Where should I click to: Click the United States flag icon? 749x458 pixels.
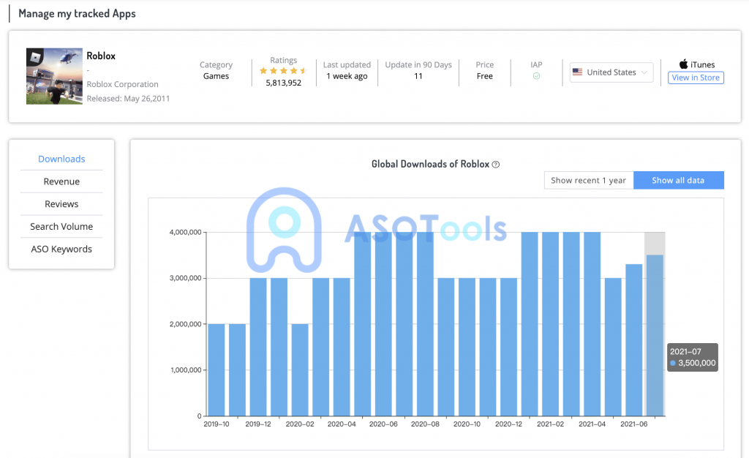(578, 72)
